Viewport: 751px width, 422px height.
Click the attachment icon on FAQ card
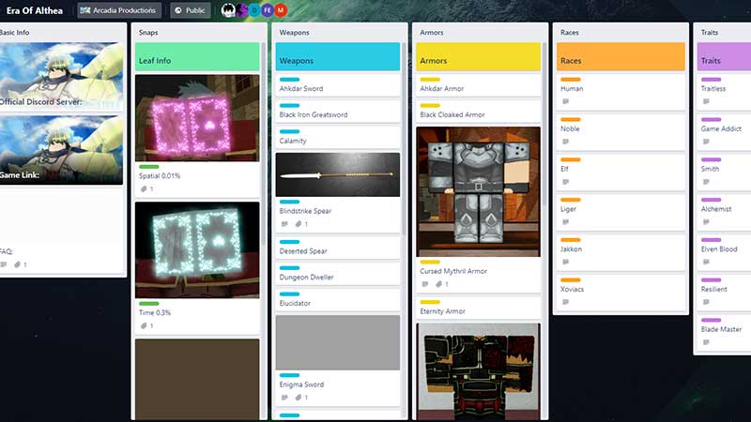click(x=17, y=264)
